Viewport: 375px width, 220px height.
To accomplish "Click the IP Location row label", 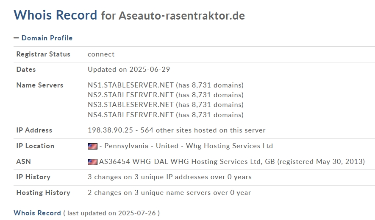I will pyautogui.click(x=35, y=146).
